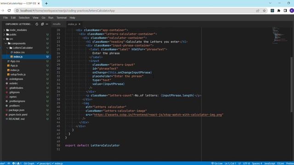Open .prettierignore file

pos(17,101)
